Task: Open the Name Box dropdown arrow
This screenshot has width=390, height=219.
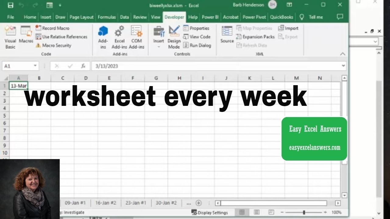Action: 35,66
